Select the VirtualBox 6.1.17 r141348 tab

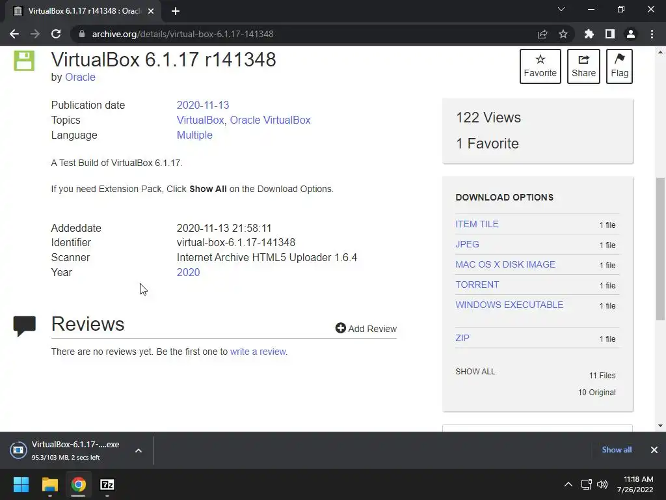(x=84, y=11)
